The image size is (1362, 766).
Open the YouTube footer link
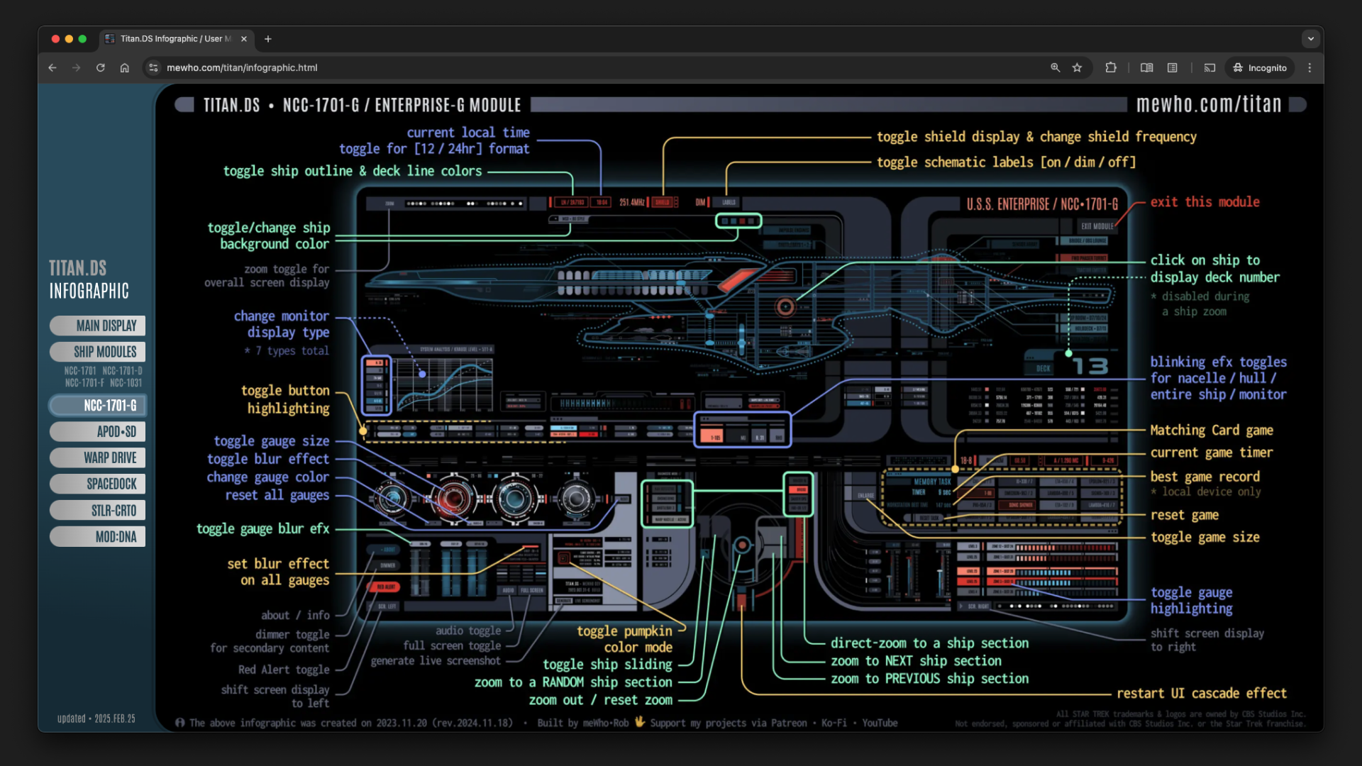point(880,723)
